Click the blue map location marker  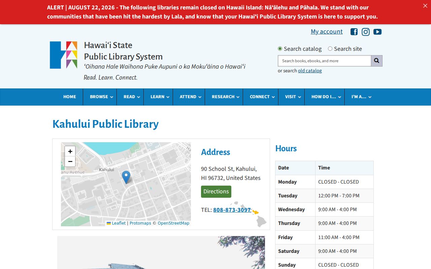click(126, 177)
